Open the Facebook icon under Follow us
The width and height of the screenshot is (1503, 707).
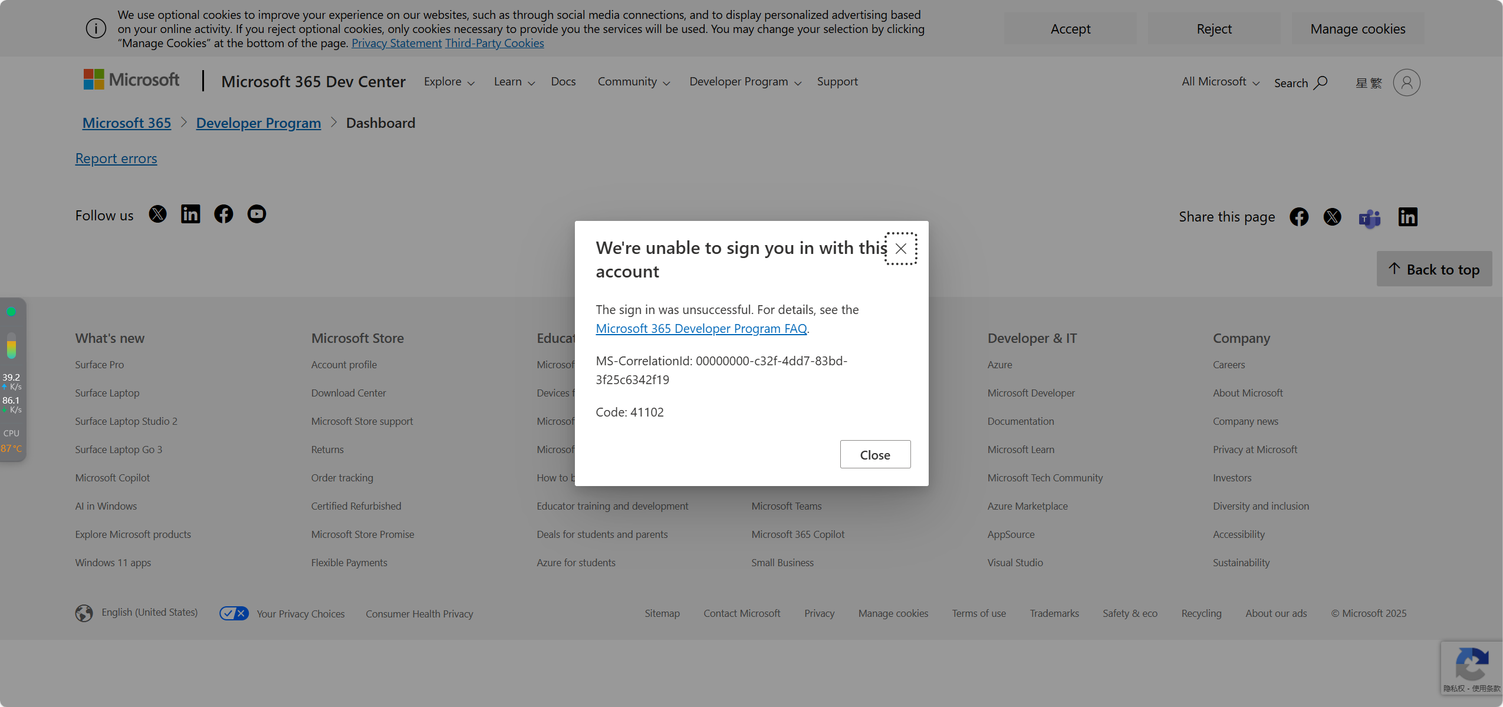pos(223,214)
